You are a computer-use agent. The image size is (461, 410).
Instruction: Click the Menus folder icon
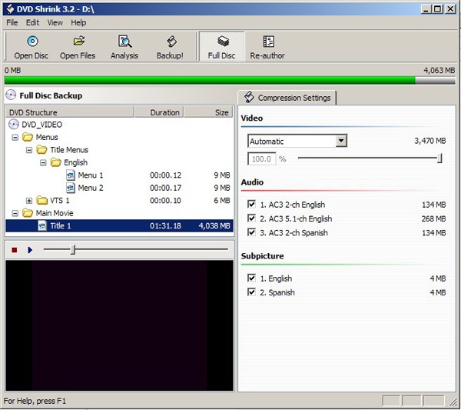pyautogui.click(x=28, y=137)
